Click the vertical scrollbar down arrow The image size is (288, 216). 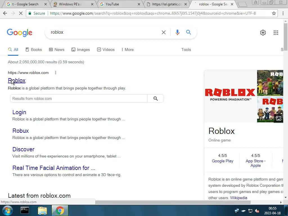(x=286, y=197)
